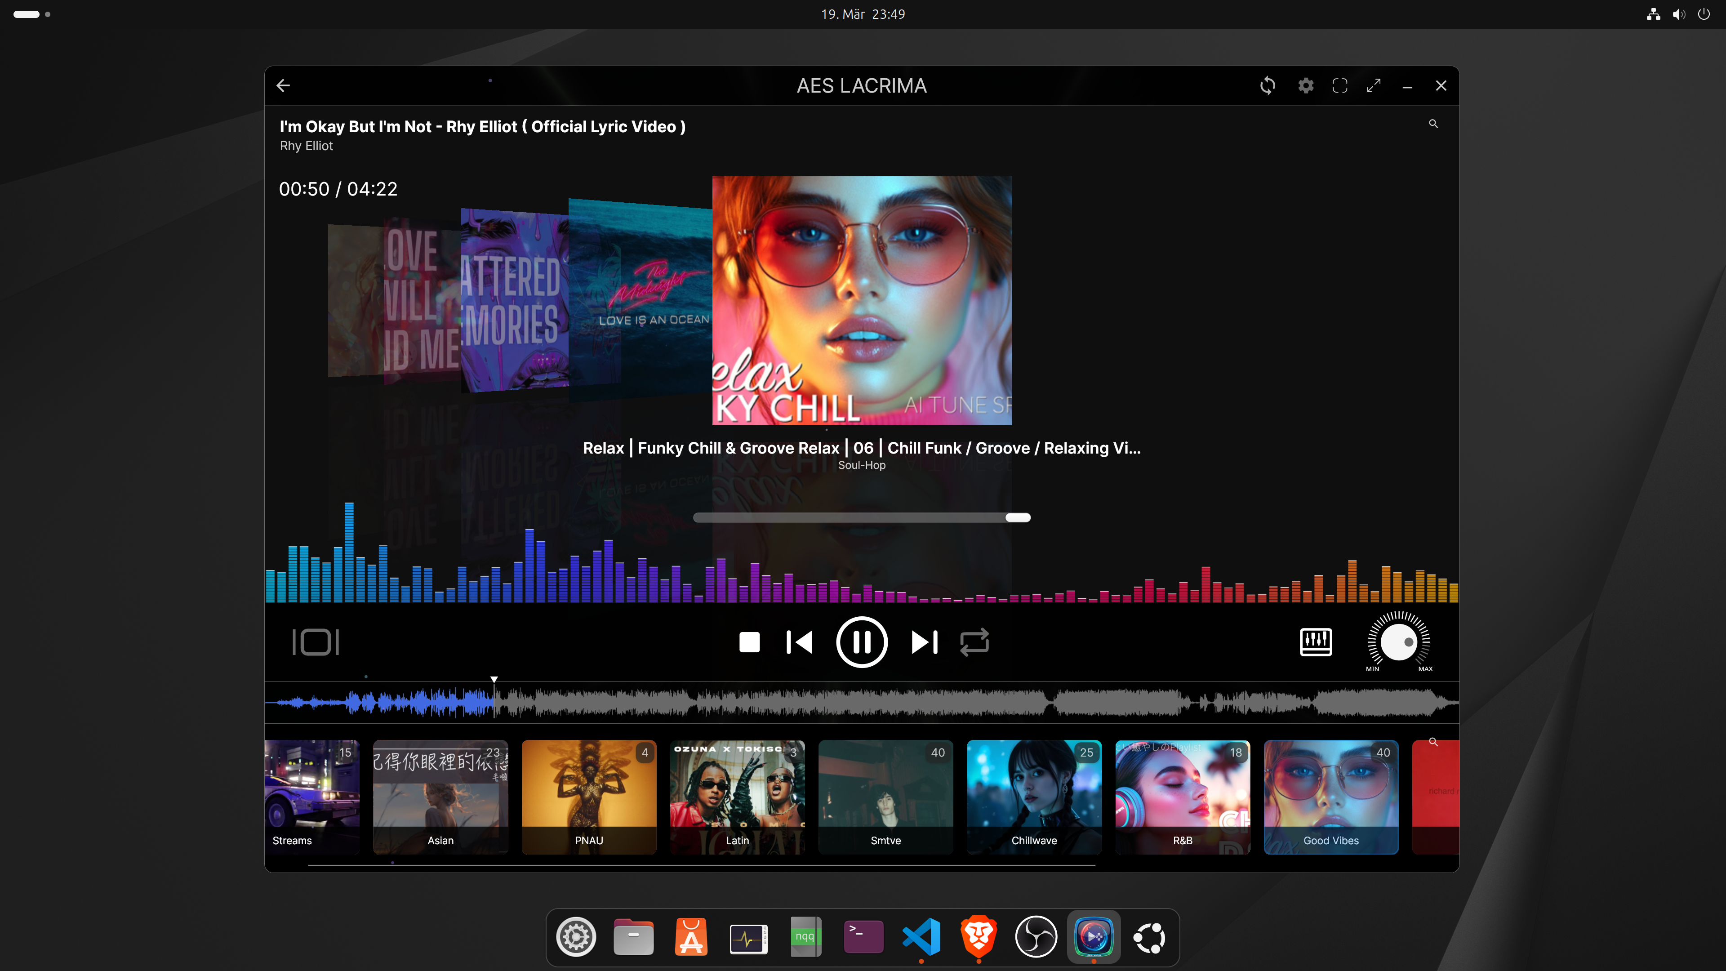The image size is (1726, 971).
Task: Stop playback with the square button
Action: pyautogui.click(x=749, y=642)
